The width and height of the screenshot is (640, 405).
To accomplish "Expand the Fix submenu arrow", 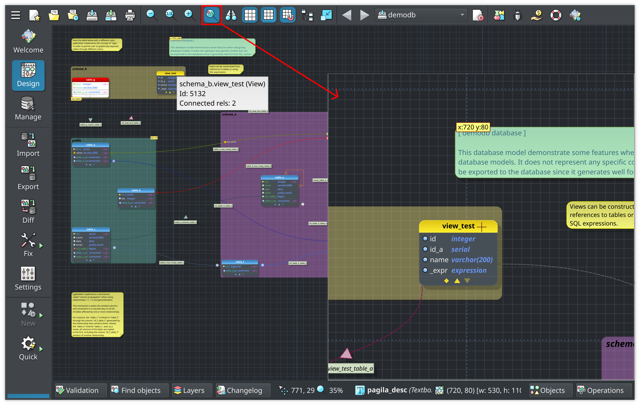I will click(x=41, y=246).
